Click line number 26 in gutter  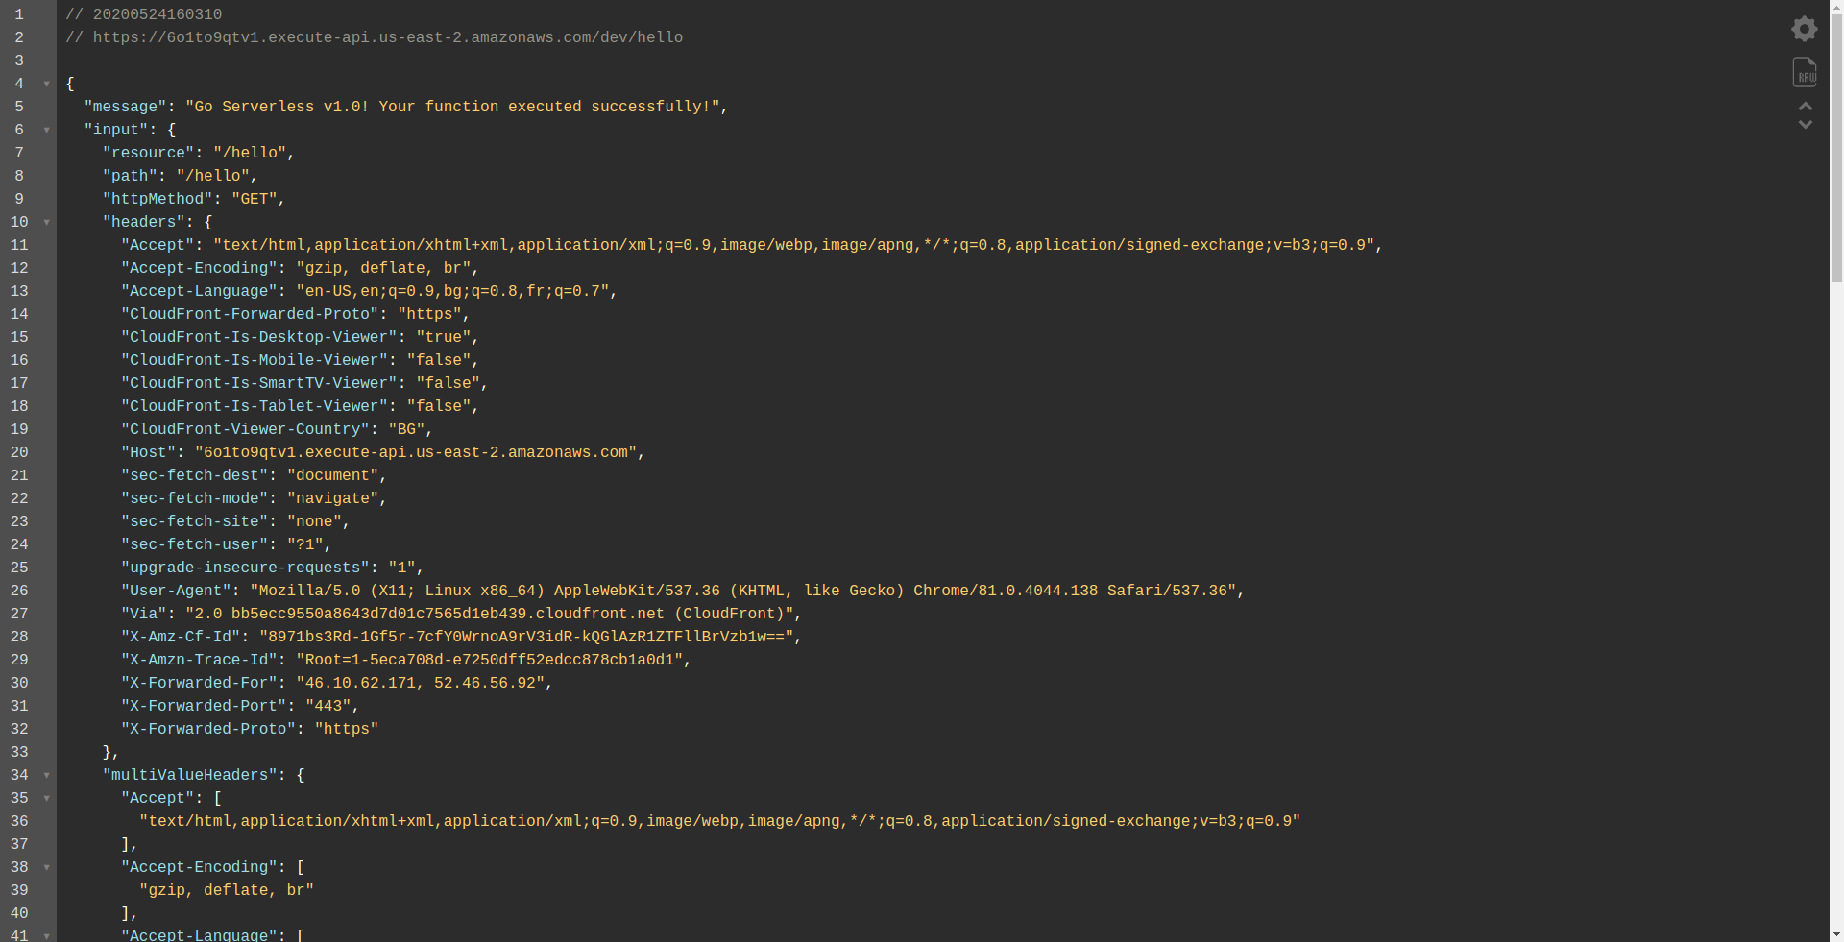pyautogui.click(x=19, y=592)
